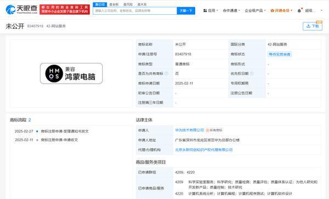The image size is (329, 199).
Task: Click the 鸿蒙电脑 trademark image
Action: point(71,73)
